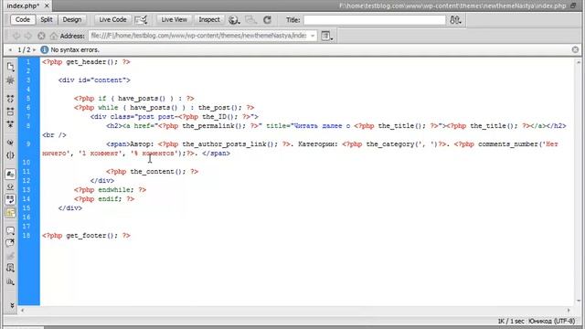
Task: Click Remove Comment icon
Action: (x=10, y=243)
